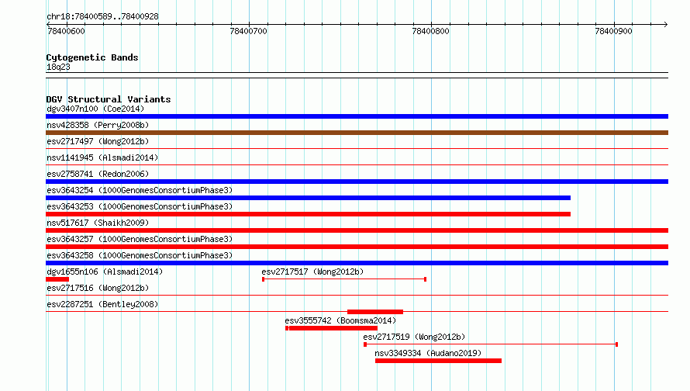Click the red bar of esv3643253
The height and width of the screenshot is (391, 690).
pos(308,214)
